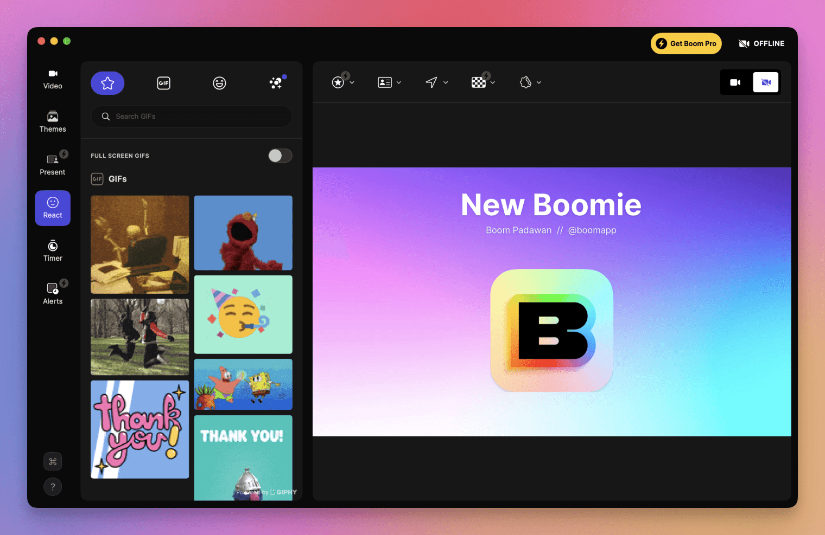Click the OFFLINE status indicator
The image size is (825, 535).
click(761, 44)
